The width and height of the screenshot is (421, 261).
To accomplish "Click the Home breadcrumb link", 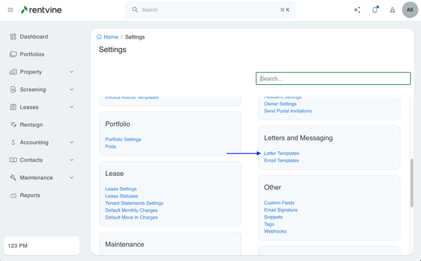I will coord(110,37).
